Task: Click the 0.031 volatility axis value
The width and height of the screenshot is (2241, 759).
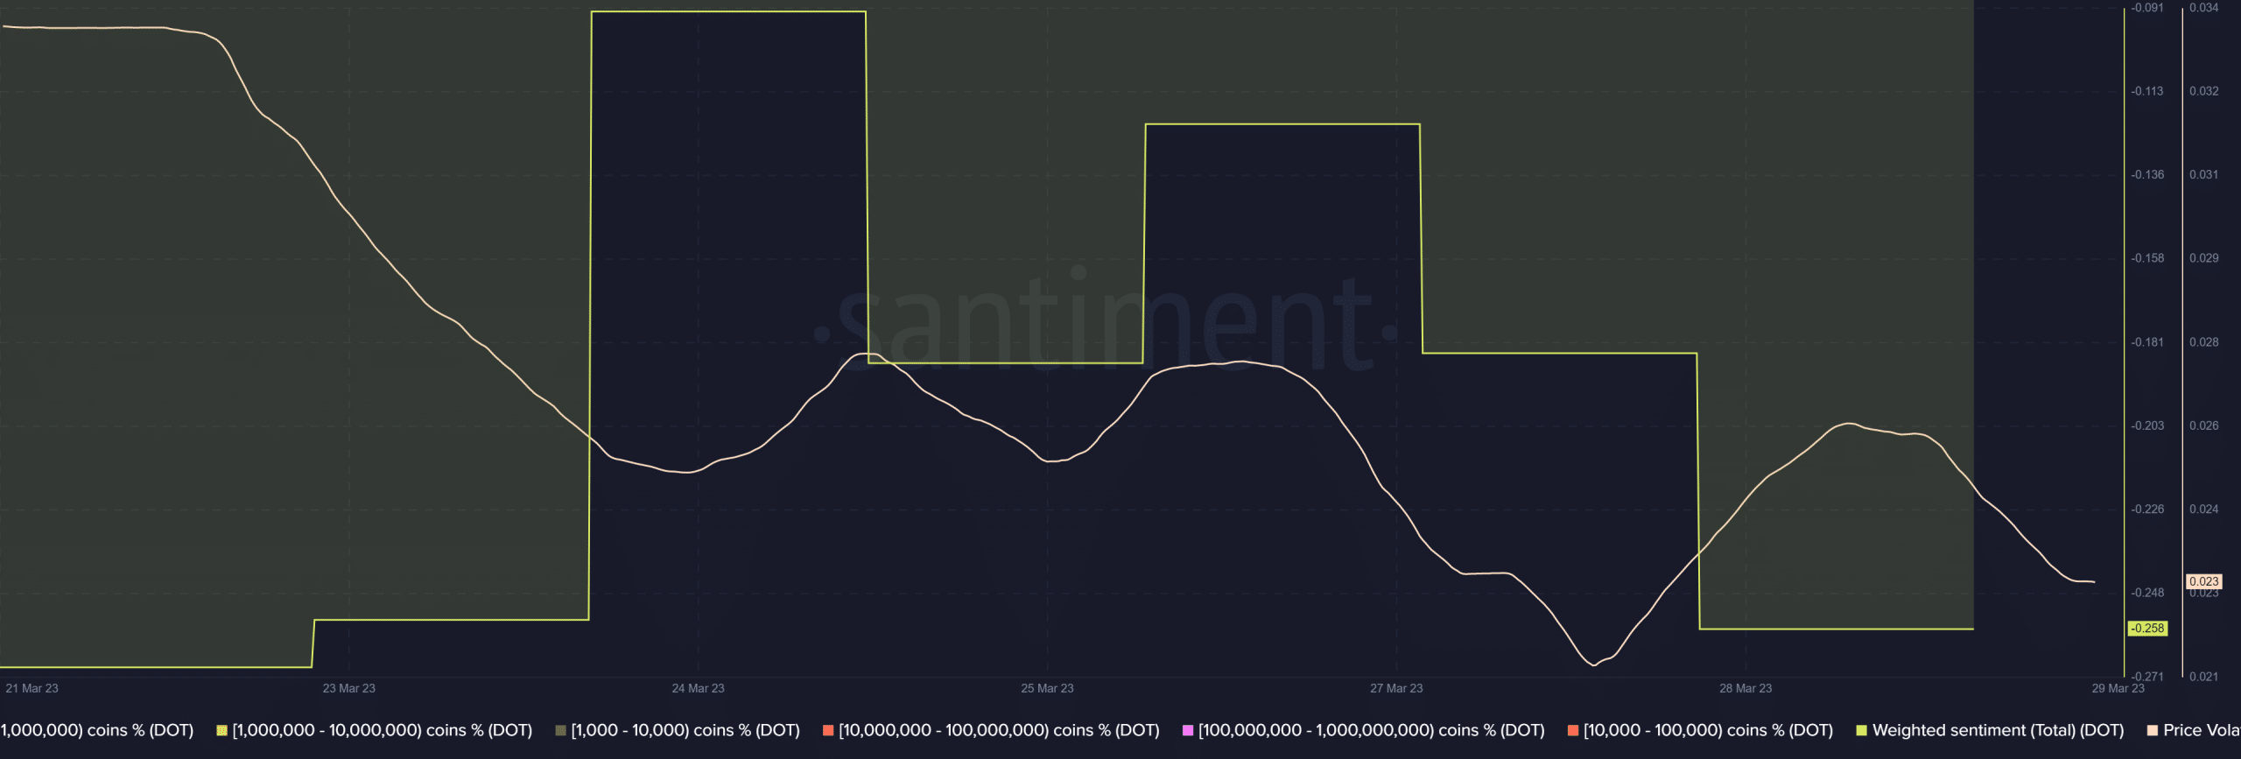Action: 2204,175
